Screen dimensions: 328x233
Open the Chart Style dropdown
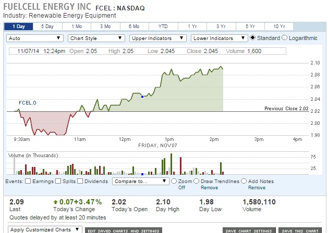pos(96,38)
